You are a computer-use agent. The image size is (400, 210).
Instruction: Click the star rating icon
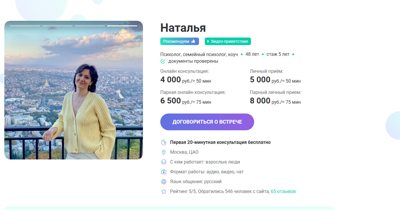click(x=164, y=192)
